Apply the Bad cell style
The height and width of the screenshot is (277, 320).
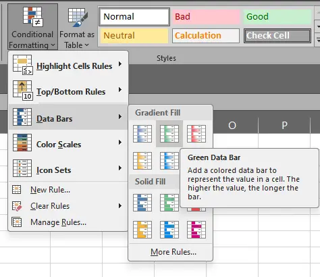(206, 17)
